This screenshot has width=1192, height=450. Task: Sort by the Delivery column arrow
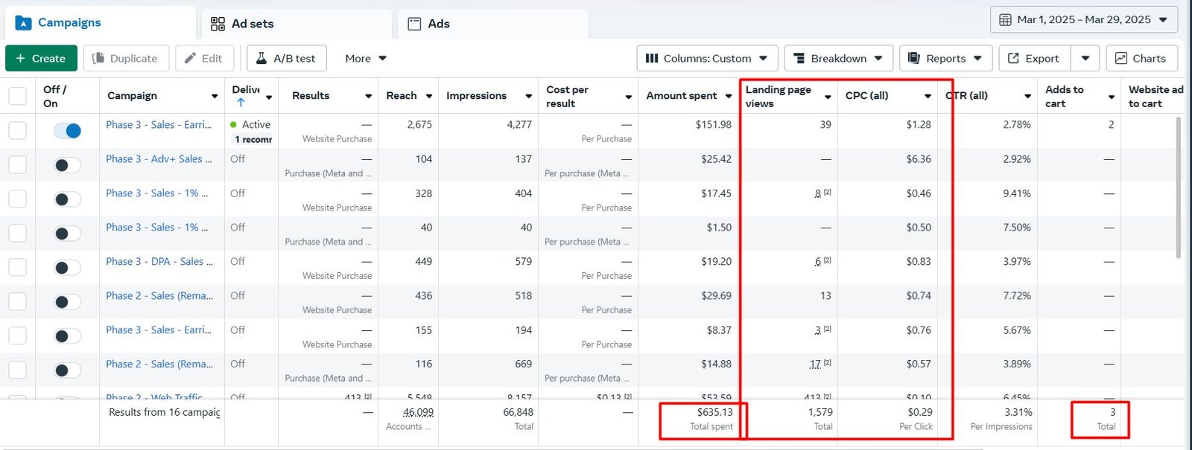241,103
